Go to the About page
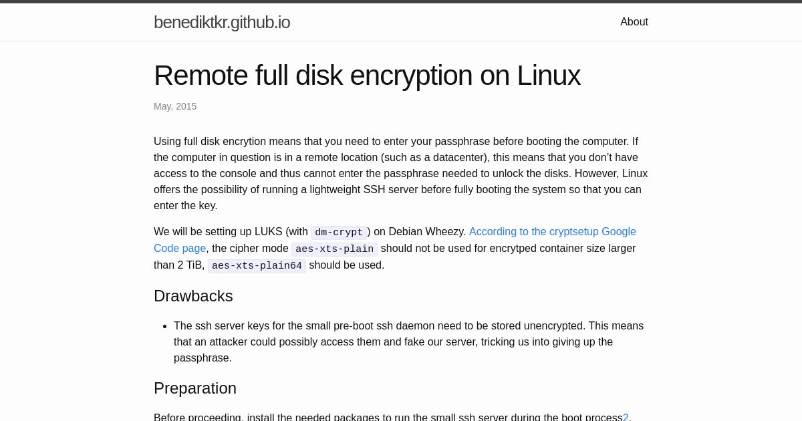The height and width of the screenshot is (421, 802). coord(634,22)
